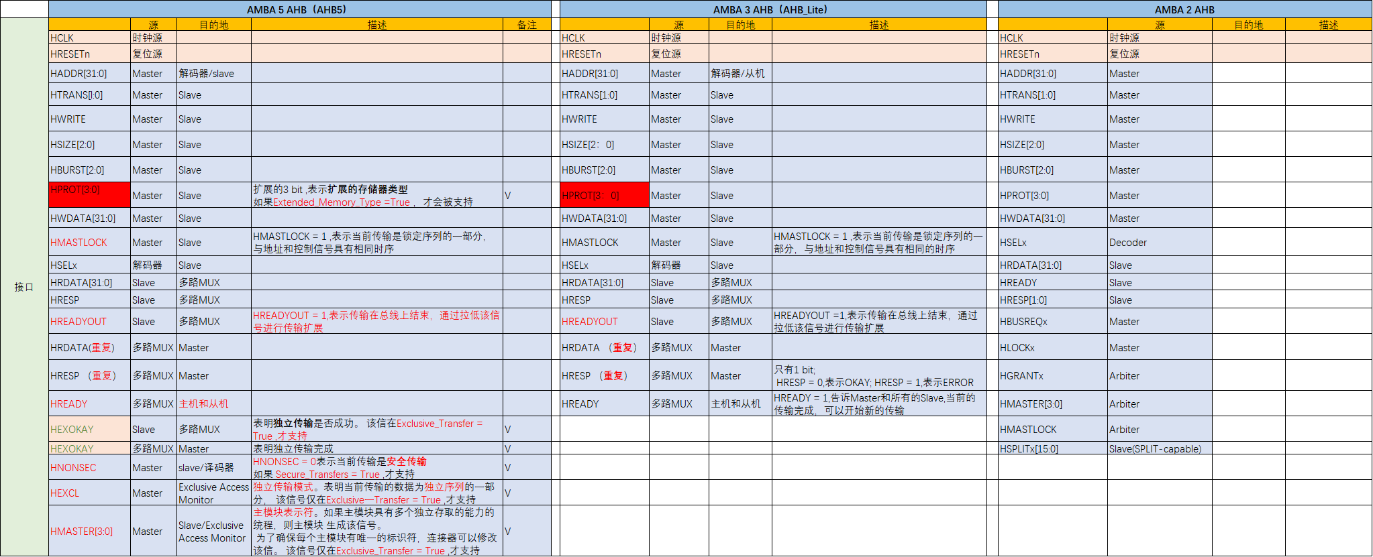Select the Decoder cell beside HSELx in AMBA 2
The height and width of the screenshot is (557, 1373).
1160,242
